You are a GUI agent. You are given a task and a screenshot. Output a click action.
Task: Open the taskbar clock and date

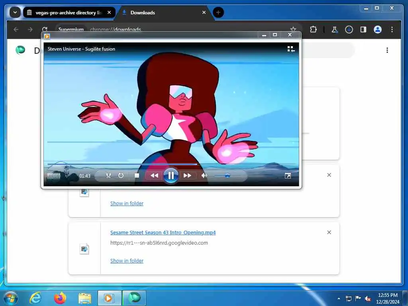click(x=388, y=298)
